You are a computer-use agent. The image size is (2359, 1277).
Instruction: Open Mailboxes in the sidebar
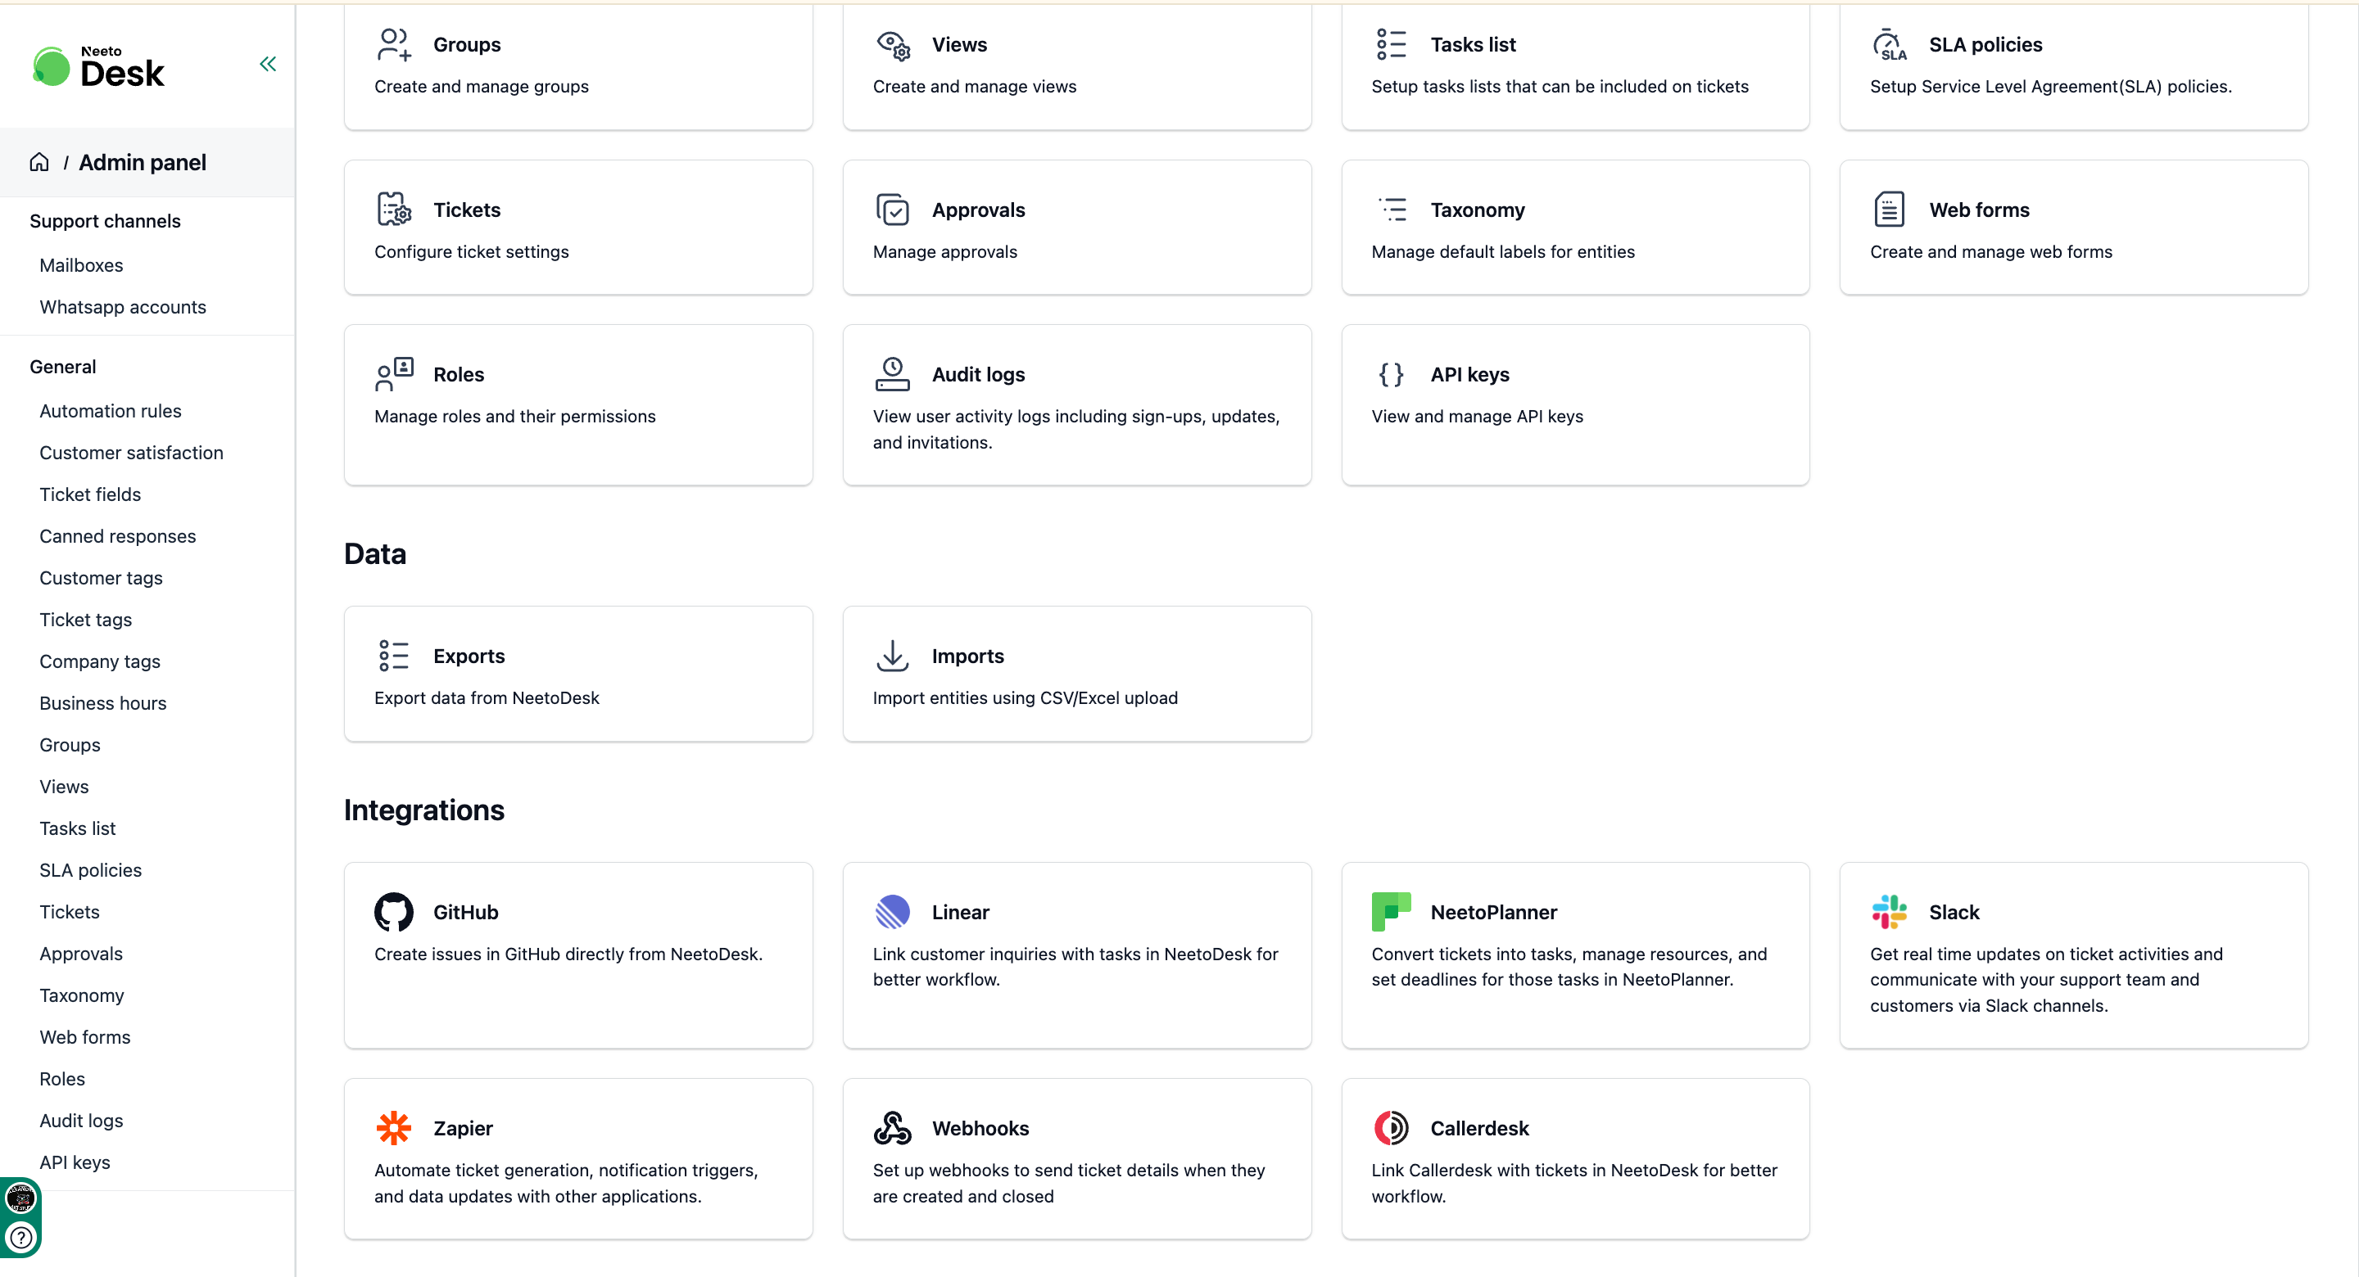[82, 265]
